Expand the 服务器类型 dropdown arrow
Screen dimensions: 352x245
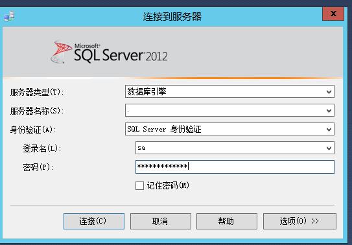tap(329, 92)
